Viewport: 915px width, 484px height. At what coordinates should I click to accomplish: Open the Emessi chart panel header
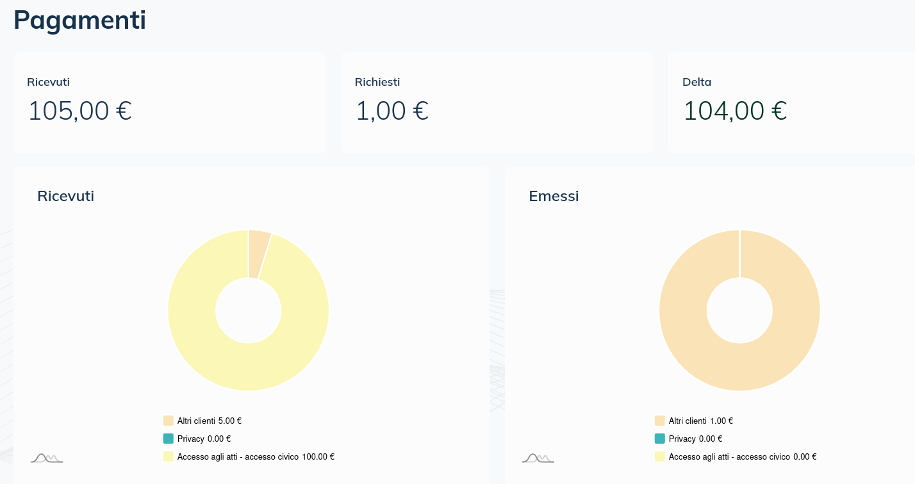point(554,196)
